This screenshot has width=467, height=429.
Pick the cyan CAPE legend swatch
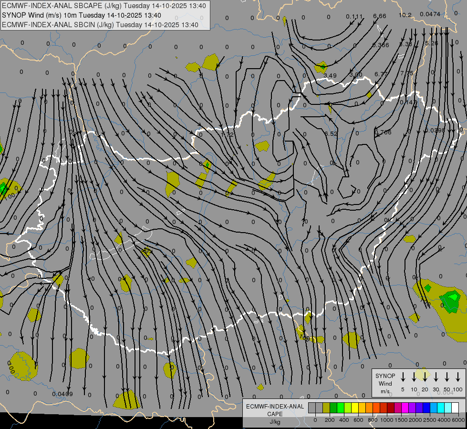click(x=440, y=408)
